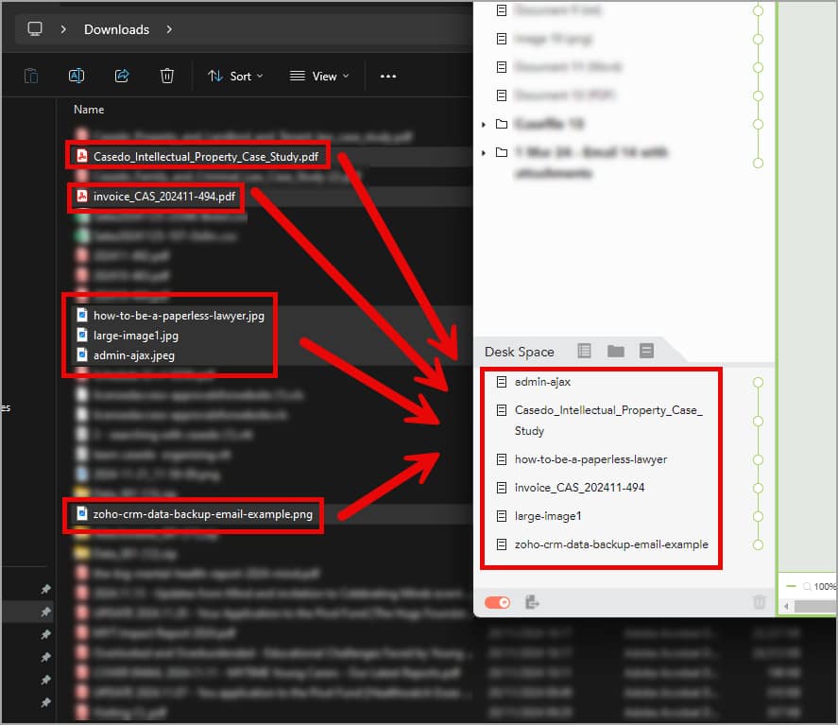This screenshot has height=725, width=838.
Task: Click the folder icon beside Desk Space
Action: [x=616, y=351]
